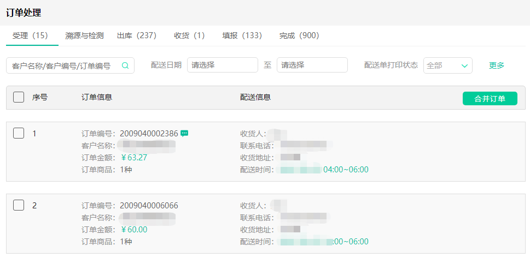Select order number 2009040002386 text
Screen dimensions: 530x258
[149, 134]
